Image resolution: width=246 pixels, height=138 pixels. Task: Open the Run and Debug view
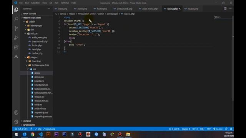pos(16,38)
